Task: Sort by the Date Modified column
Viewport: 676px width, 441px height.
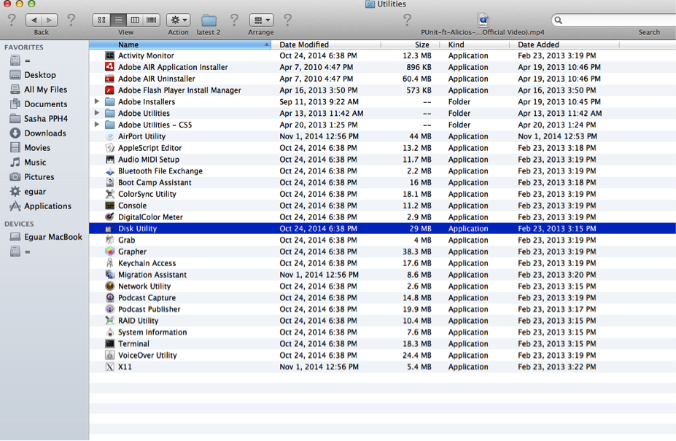Action: click(326, 44)
